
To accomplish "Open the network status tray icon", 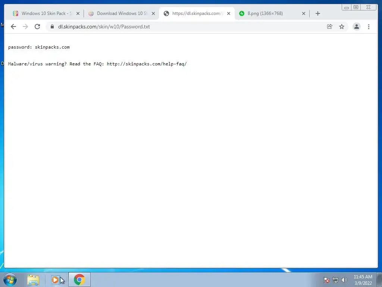I will pos(335,280).
